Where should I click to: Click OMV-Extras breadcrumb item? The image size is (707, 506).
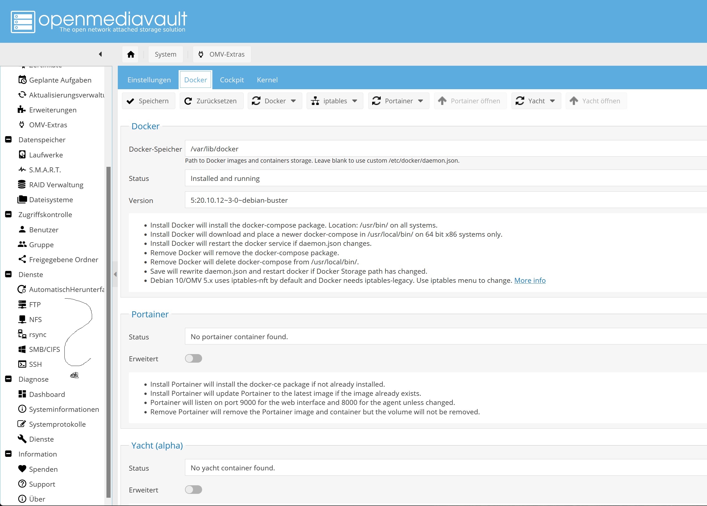(x=222, y=54)
